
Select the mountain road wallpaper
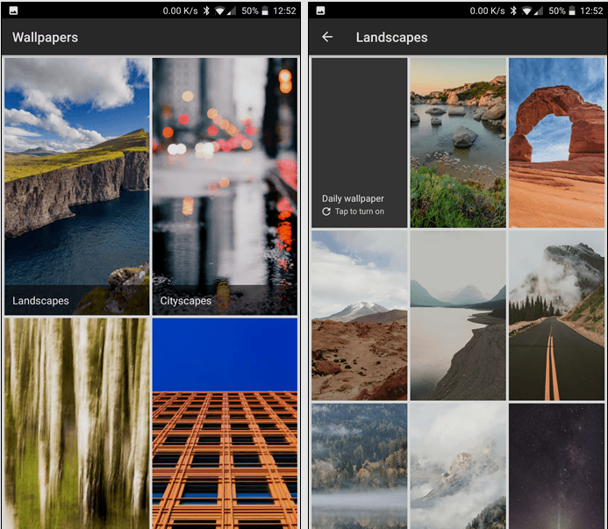click(557, 315)
